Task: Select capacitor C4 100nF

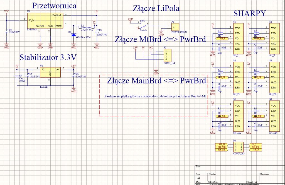Action: pos(255,49)
